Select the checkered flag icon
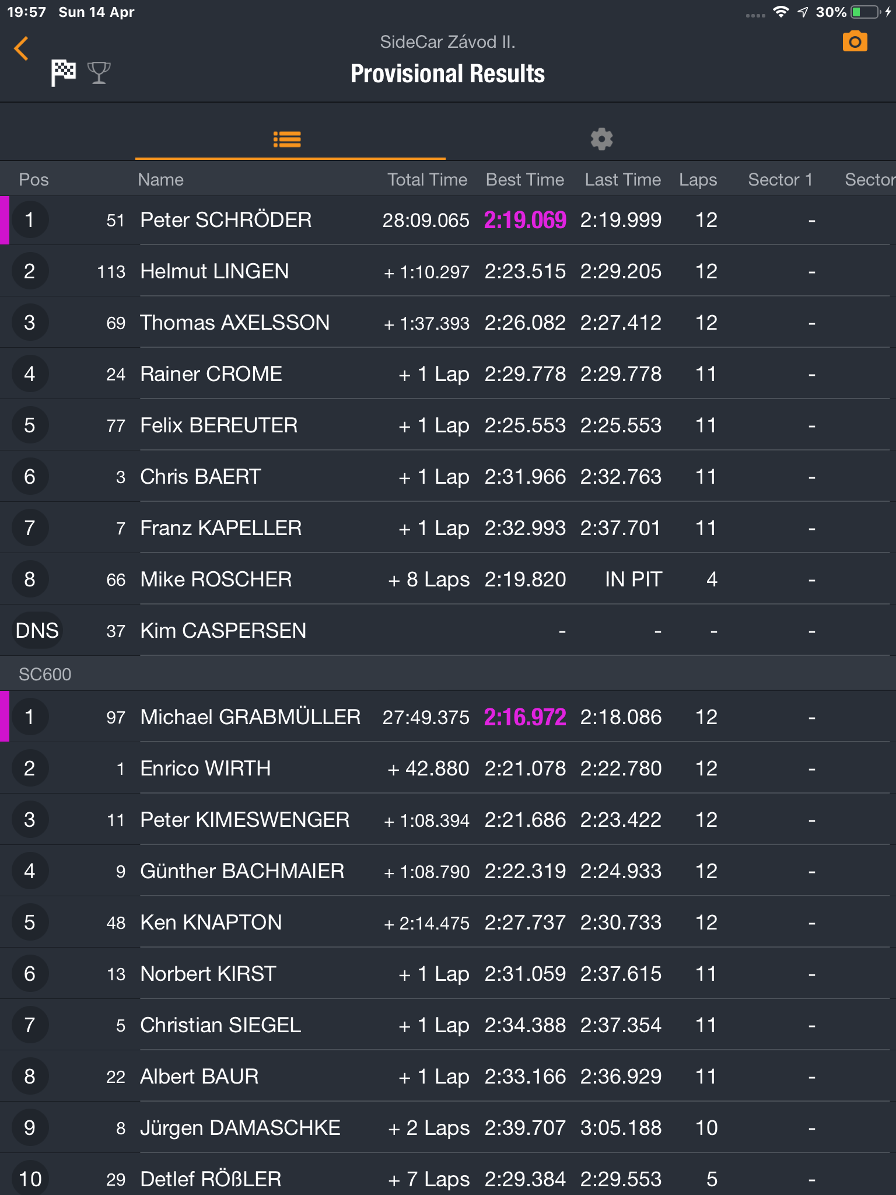 (63, 73)
